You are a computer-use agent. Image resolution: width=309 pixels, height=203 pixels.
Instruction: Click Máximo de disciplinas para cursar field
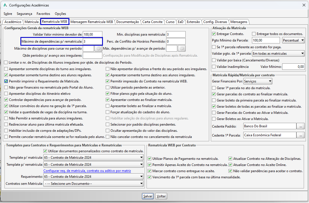click(x=88, y=49)
